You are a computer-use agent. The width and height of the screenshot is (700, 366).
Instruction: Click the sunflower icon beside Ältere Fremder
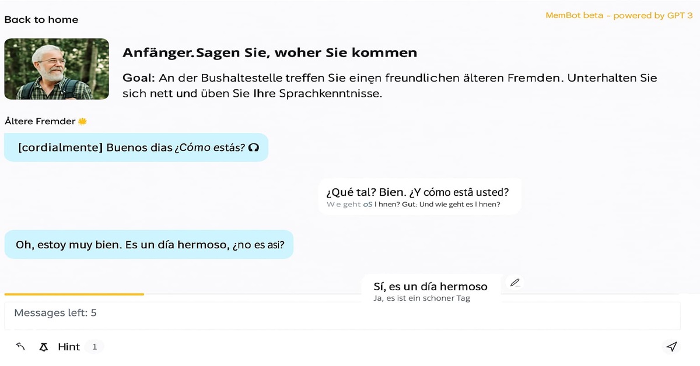82,121
